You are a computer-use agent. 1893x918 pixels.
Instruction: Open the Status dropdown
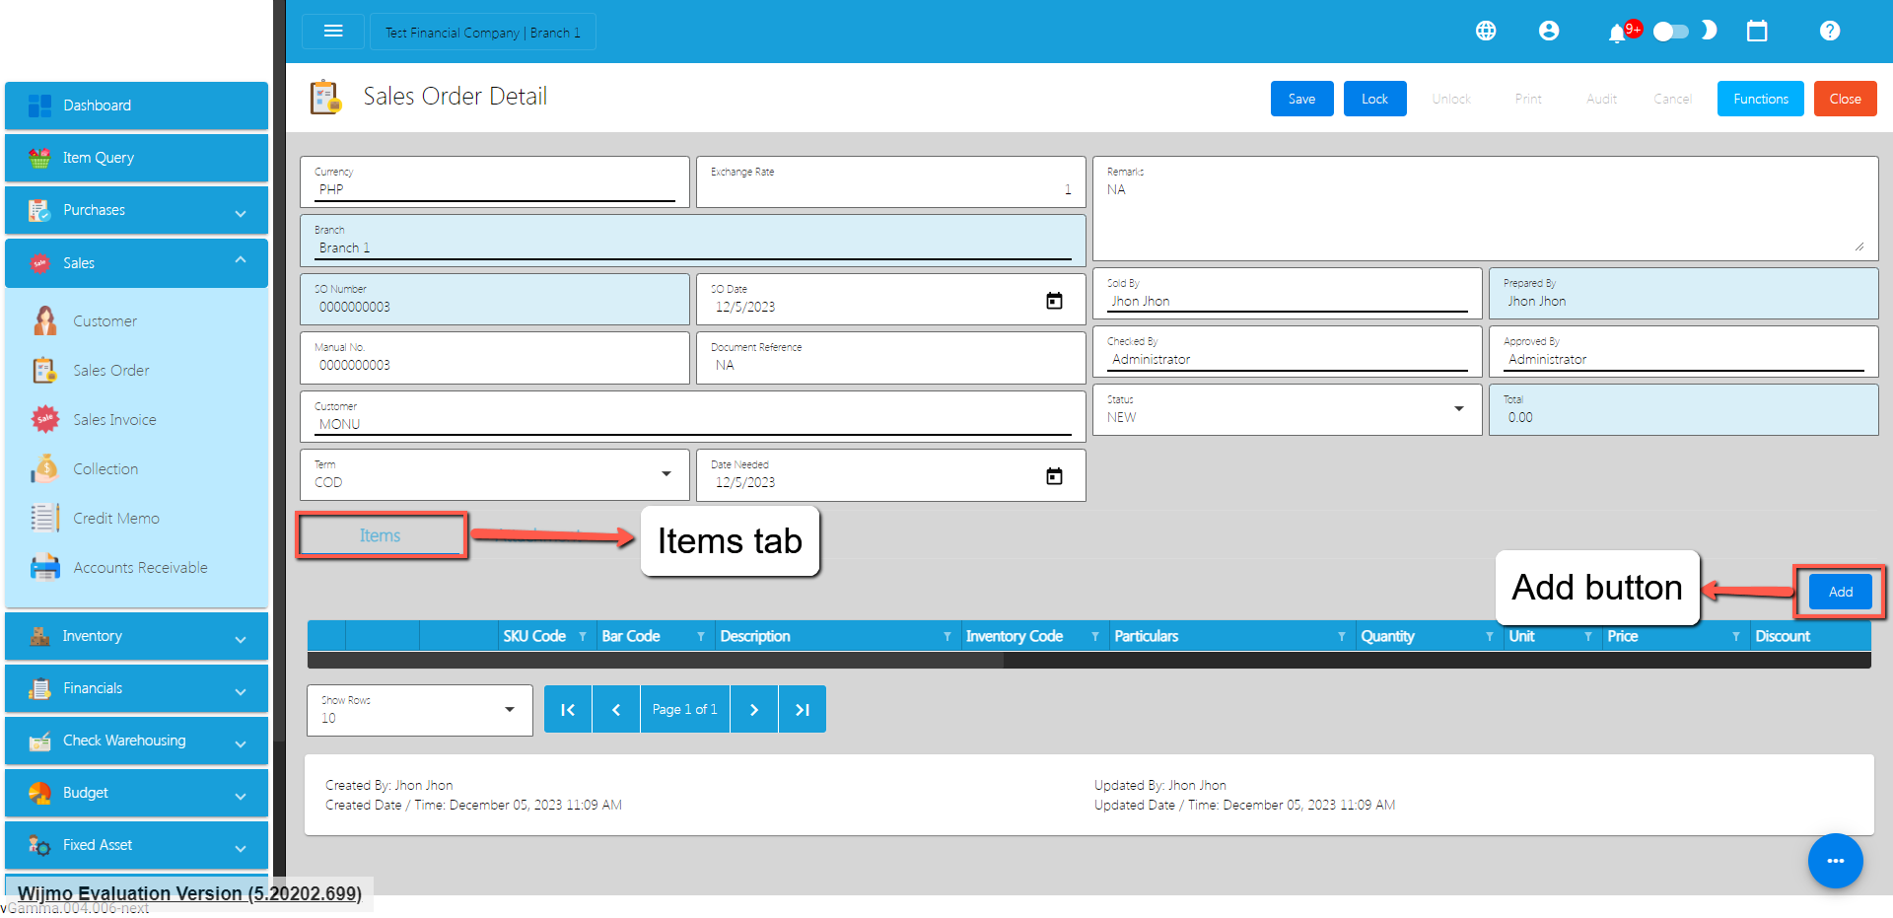(1458, 409)
